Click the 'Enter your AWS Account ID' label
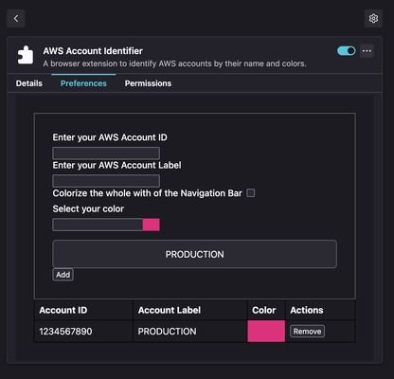 [110, 137]
